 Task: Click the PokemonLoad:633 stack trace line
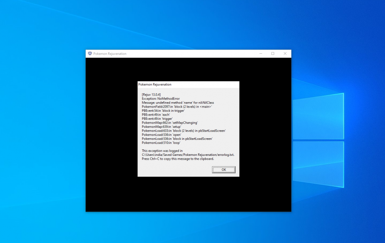(x=184, y=131)
